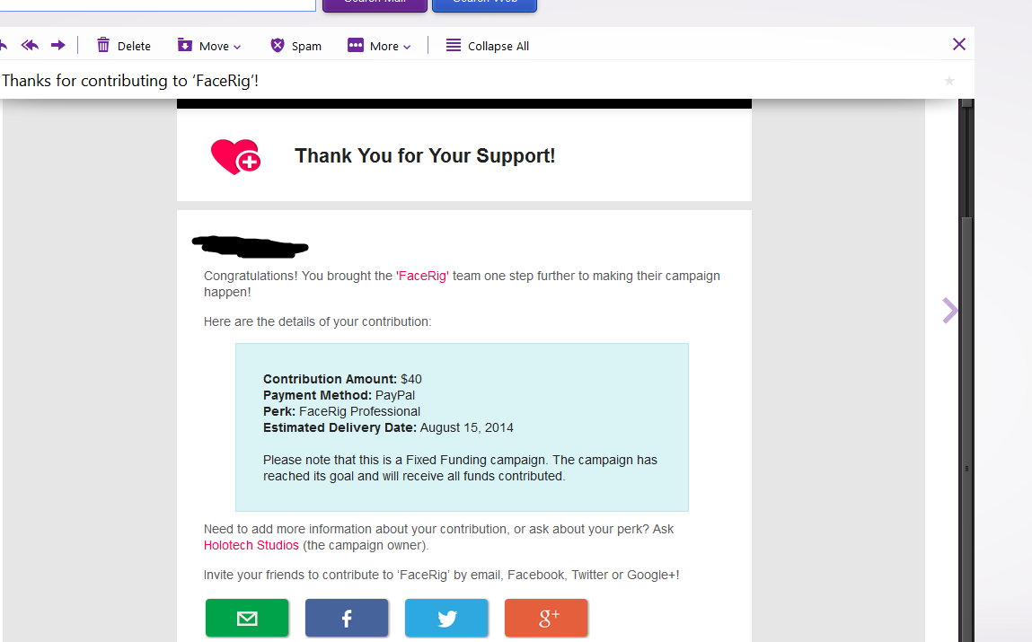This screenshot has height=642, width=1032.
Task: Click into the search input field
Action: [x=158, y=4]
